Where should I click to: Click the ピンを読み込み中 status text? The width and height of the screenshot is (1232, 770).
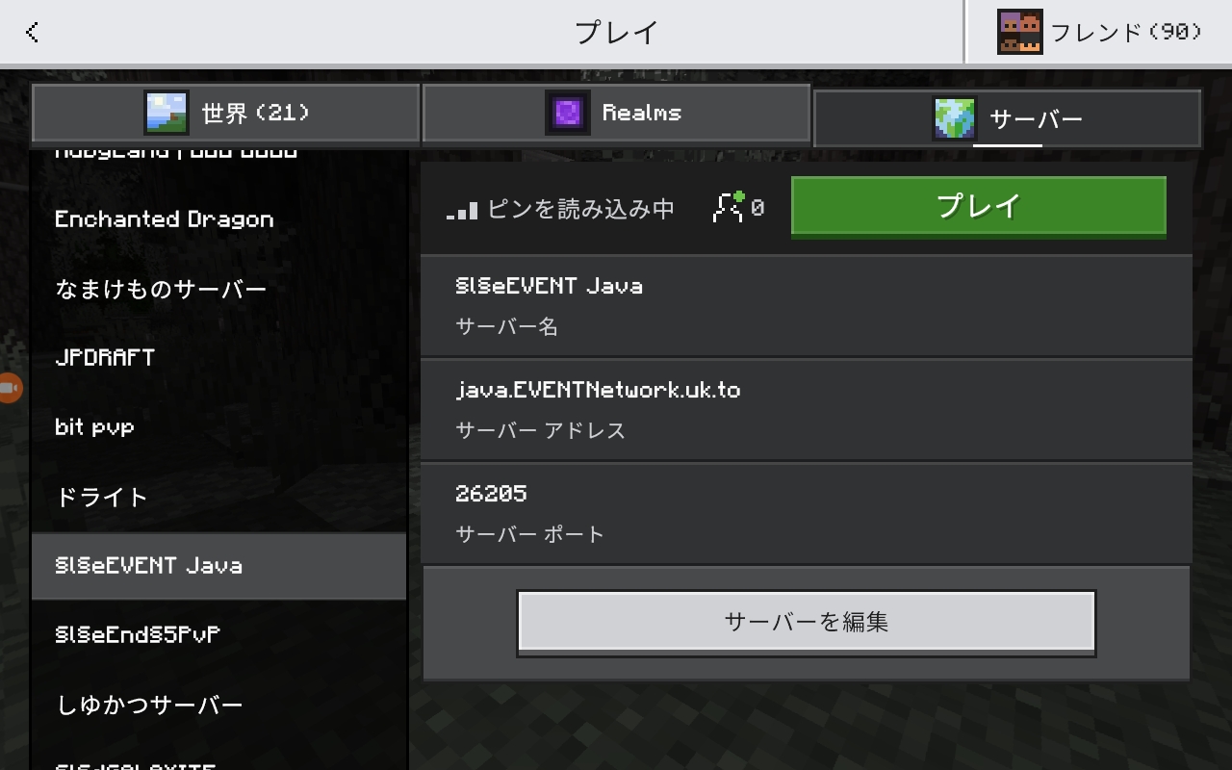[580, 209]
